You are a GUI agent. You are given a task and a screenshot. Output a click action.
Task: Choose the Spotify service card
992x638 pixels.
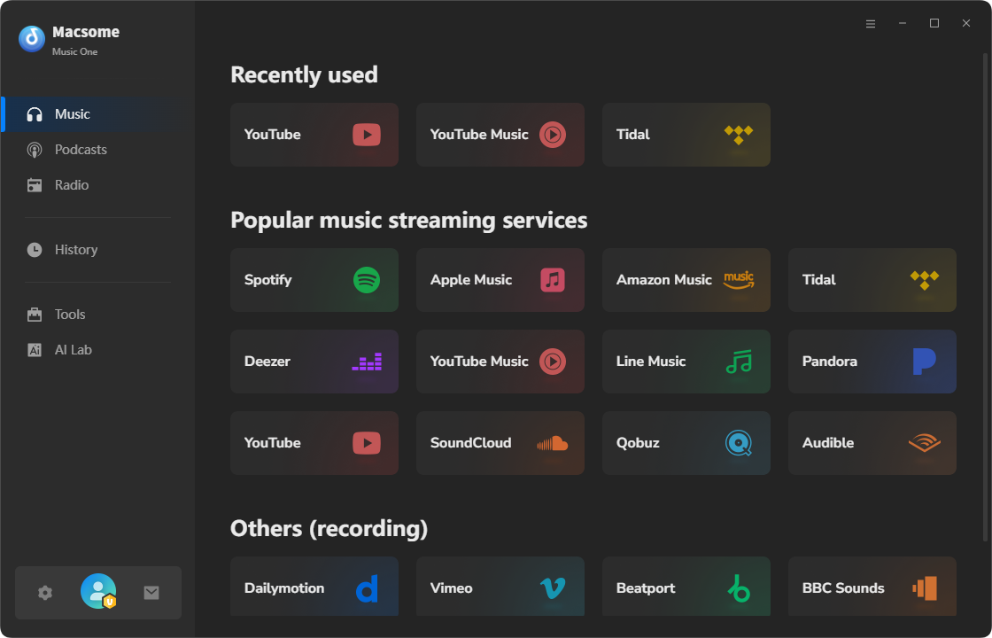pyautogui.click(x=314, y=280)
